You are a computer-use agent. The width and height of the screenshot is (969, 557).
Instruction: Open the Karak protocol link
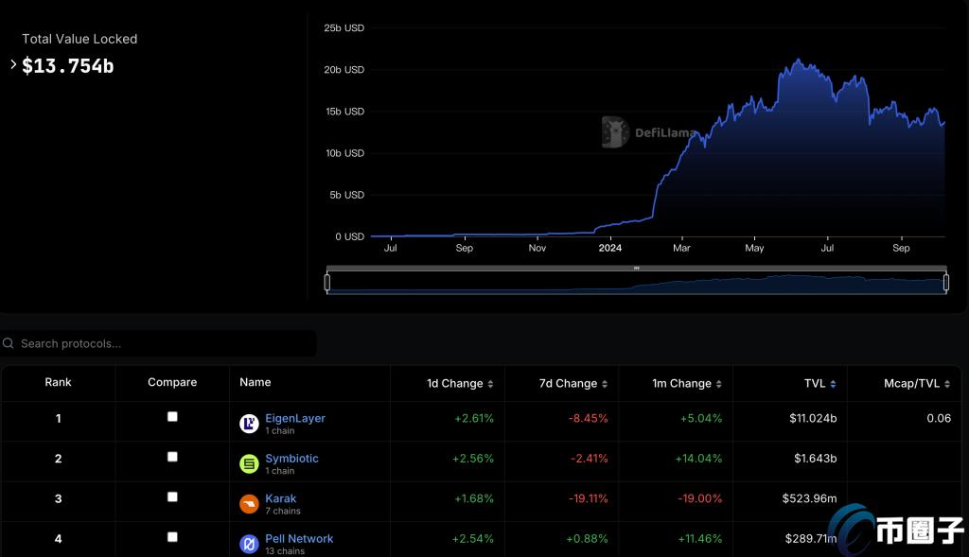pos(280,498)
